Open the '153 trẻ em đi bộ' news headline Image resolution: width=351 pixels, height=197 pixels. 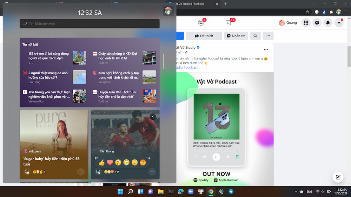click(x=48, y=56)
